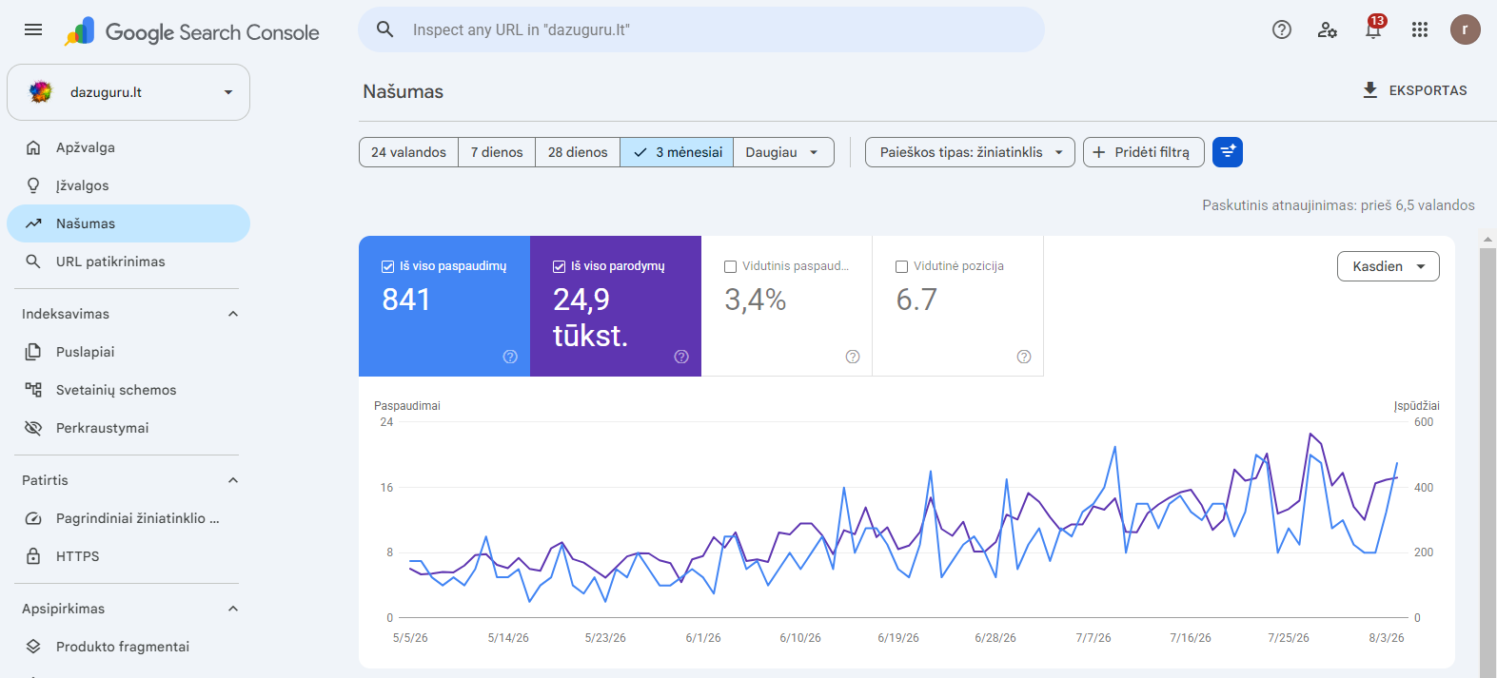Click the Google Search Console logo

[x=191, y=31]
